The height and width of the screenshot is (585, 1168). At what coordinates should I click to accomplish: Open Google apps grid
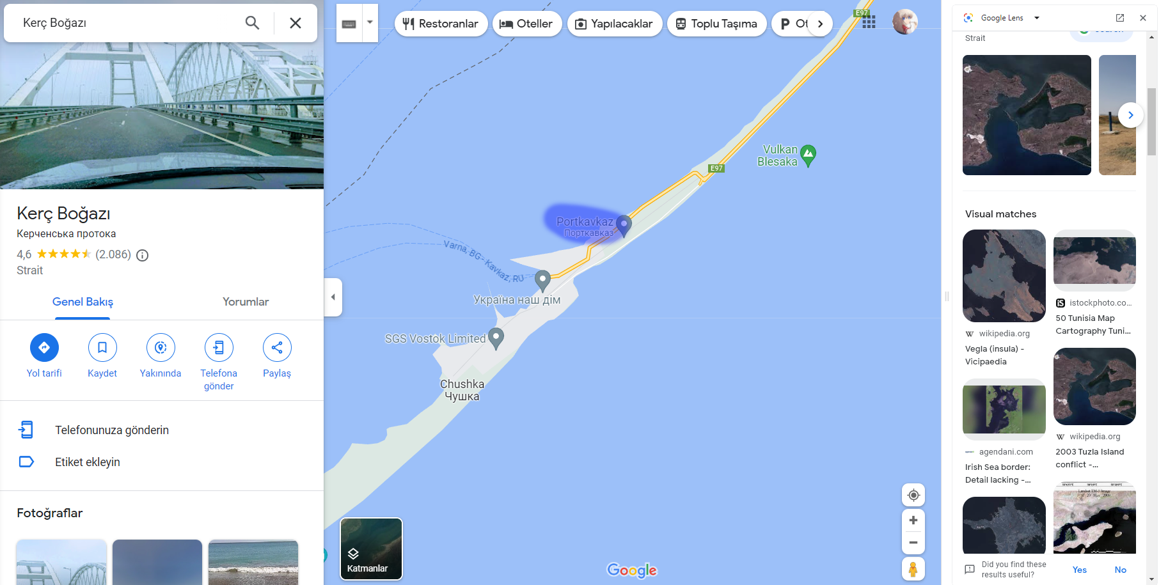869,22
